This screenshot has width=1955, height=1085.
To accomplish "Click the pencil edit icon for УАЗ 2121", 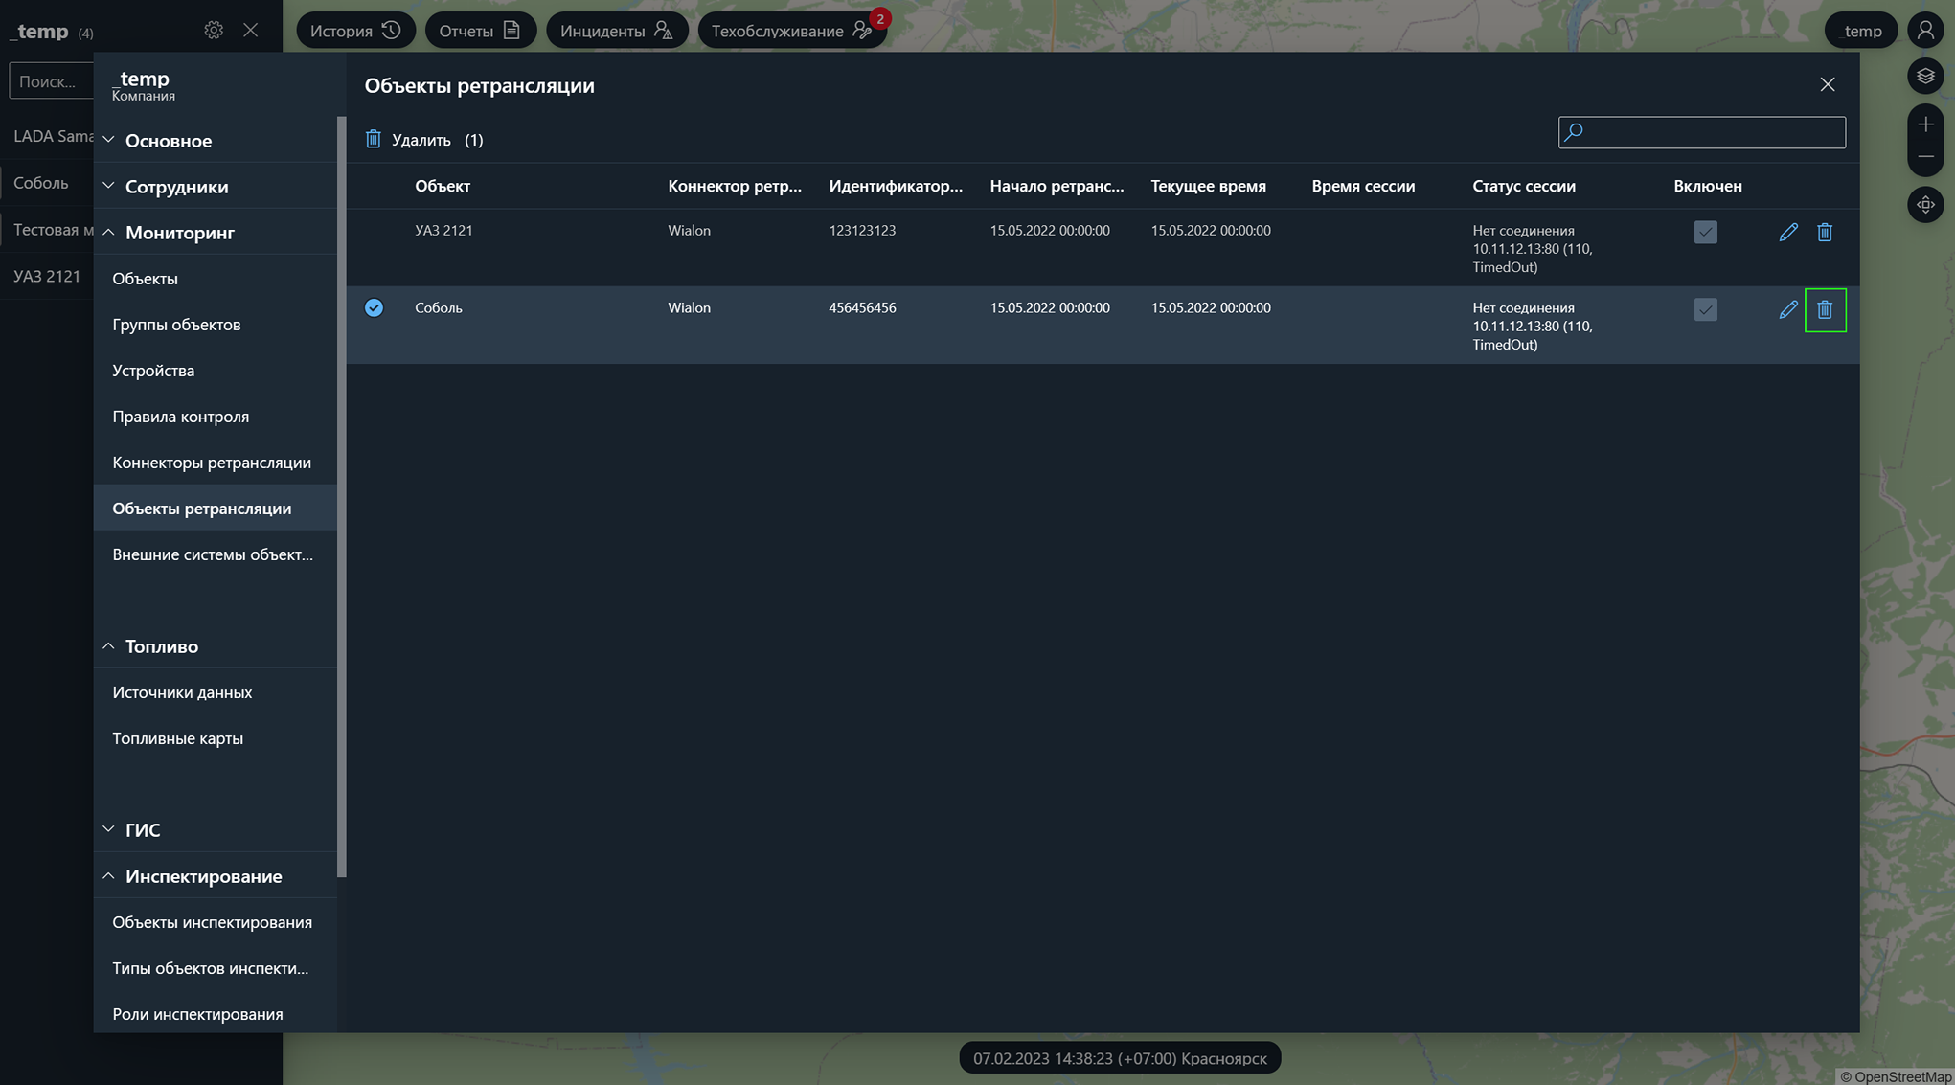I will pyautogui.click(x=1787, y=232).
